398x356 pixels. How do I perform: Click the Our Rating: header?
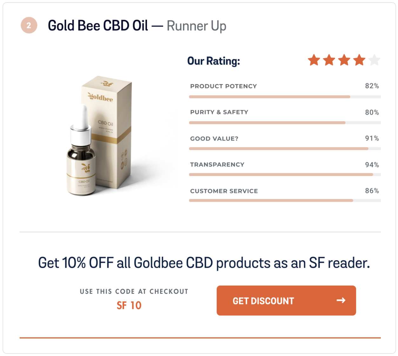(214, 61)
